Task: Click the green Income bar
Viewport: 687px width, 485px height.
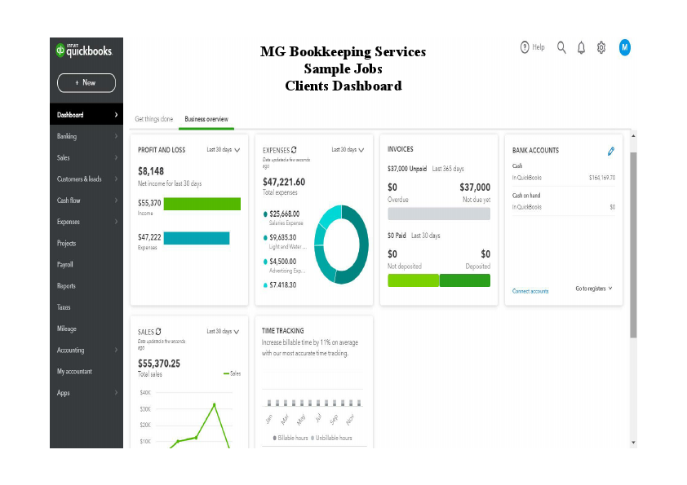Action: pos(202,204)
